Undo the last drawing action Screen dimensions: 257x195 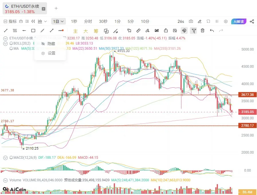[212, 31]
